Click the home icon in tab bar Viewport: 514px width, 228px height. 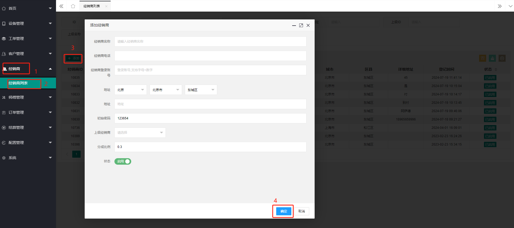click(73, 6)
